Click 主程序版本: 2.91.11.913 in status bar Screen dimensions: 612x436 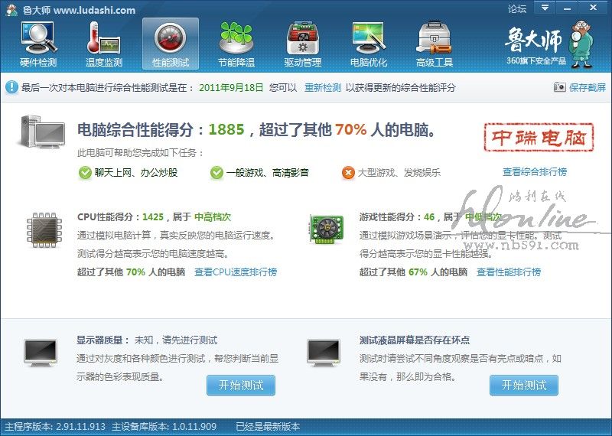[x=55, y=427]
